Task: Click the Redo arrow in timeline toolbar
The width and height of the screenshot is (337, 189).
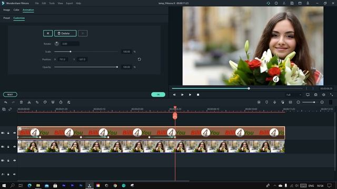Action: click(x=13, y=102)
